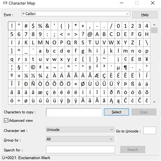Screen dimensions: 161x161
Task: Click the grid scrollbar up arrow
Action: pyautogui.click(x=154, y=24)
